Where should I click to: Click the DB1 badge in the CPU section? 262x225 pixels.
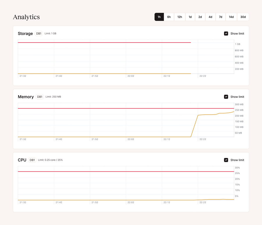click(x=32, y=160)
